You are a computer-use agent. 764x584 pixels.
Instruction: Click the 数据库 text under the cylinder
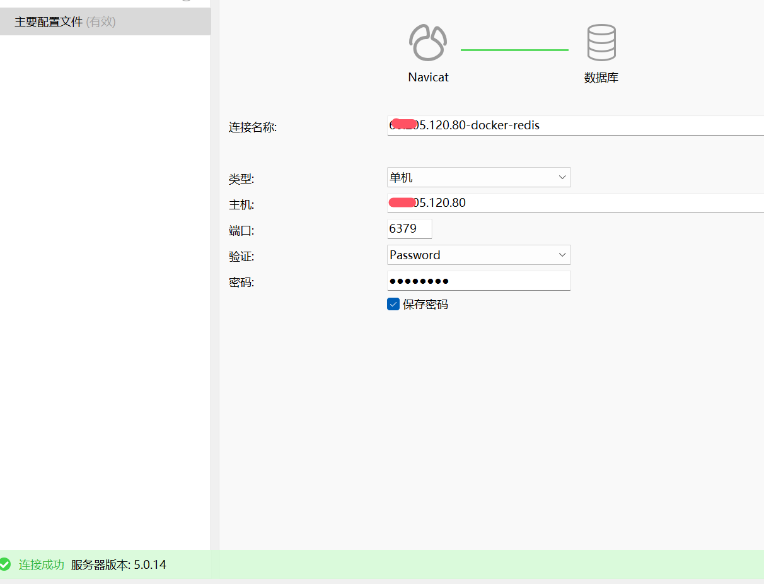[601, 78]
